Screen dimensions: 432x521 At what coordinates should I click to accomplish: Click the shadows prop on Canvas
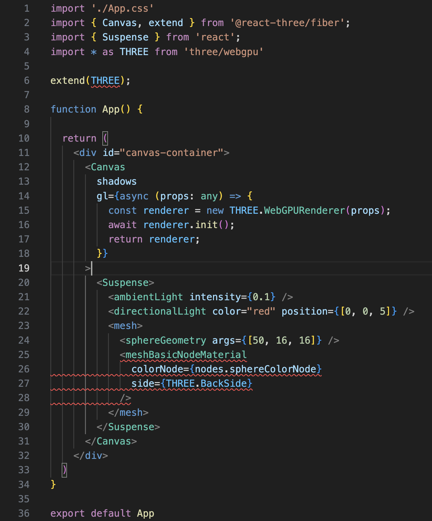[116, 181]
